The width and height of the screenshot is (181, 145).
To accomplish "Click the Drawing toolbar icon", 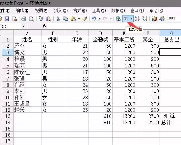I will 162,19.
